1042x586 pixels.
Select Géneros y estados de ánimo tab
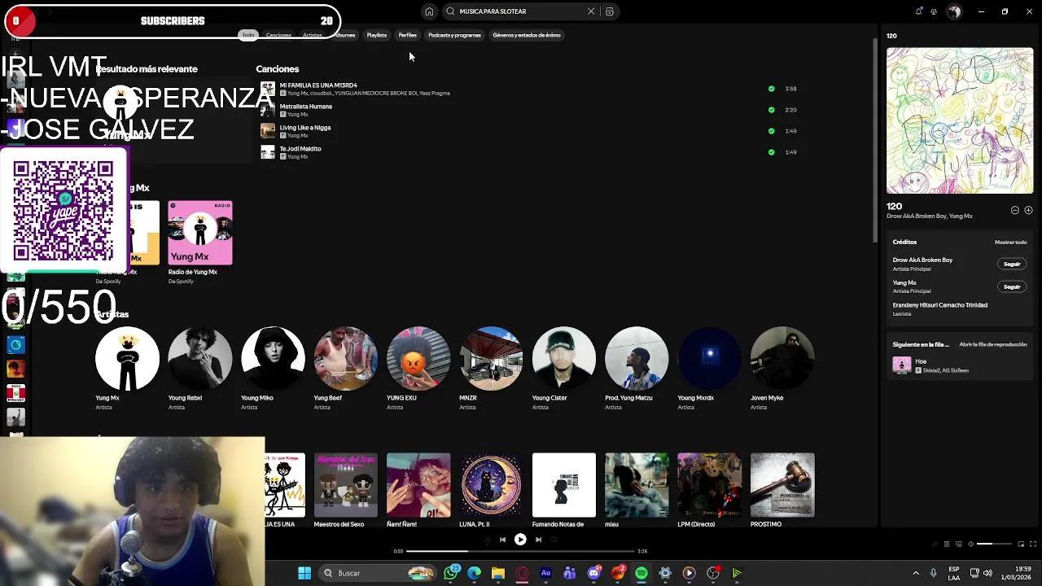527,35
